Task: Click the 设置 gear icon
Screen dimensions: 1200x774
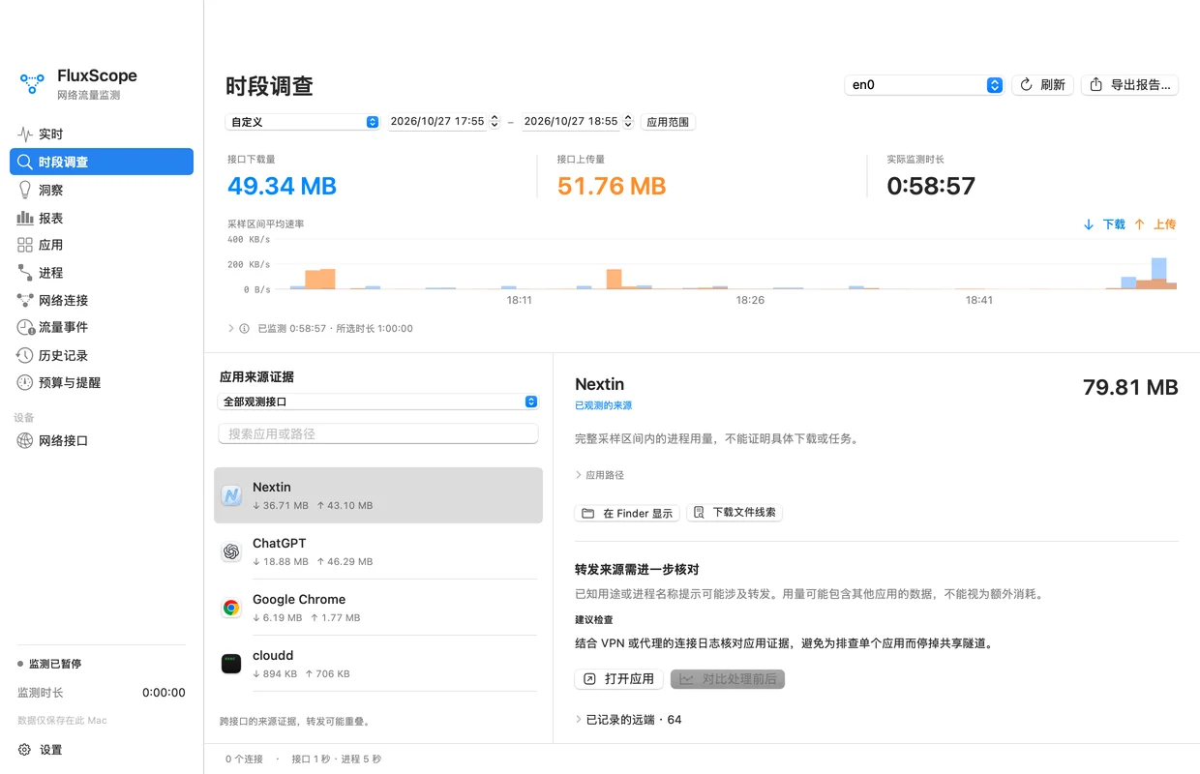Action: coord(25,750)
